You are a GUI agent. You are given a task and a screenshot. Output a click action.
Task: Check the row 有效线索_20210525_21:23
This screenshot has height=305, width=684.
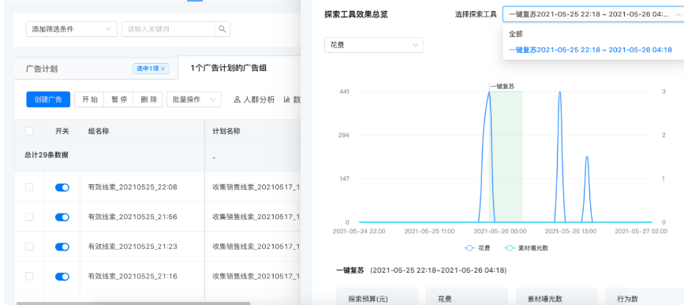pyautogui.click(x=29, y=246)
